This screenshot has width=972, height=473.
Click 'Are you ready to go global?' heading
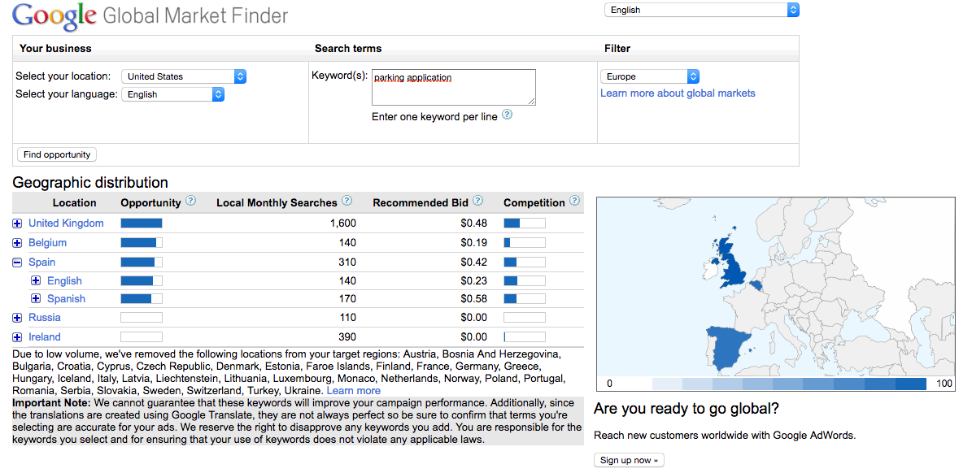pyautogui.click(x=687, y=410)
